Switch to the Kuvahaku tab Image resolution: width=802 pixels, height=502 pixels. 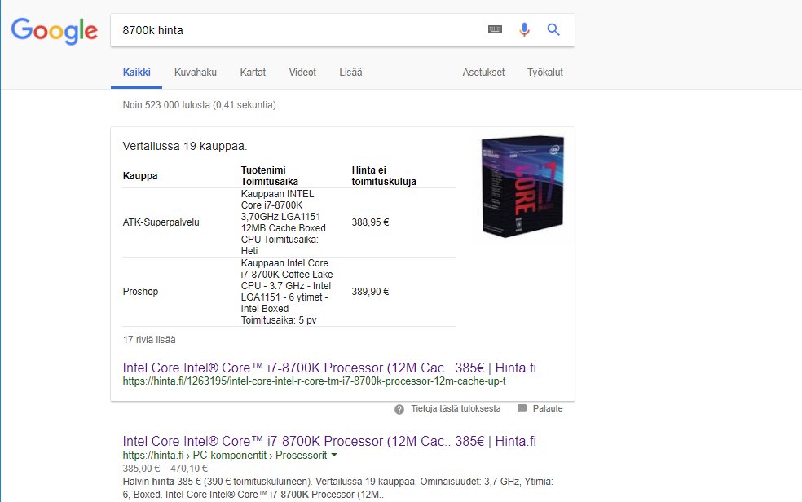196,73
